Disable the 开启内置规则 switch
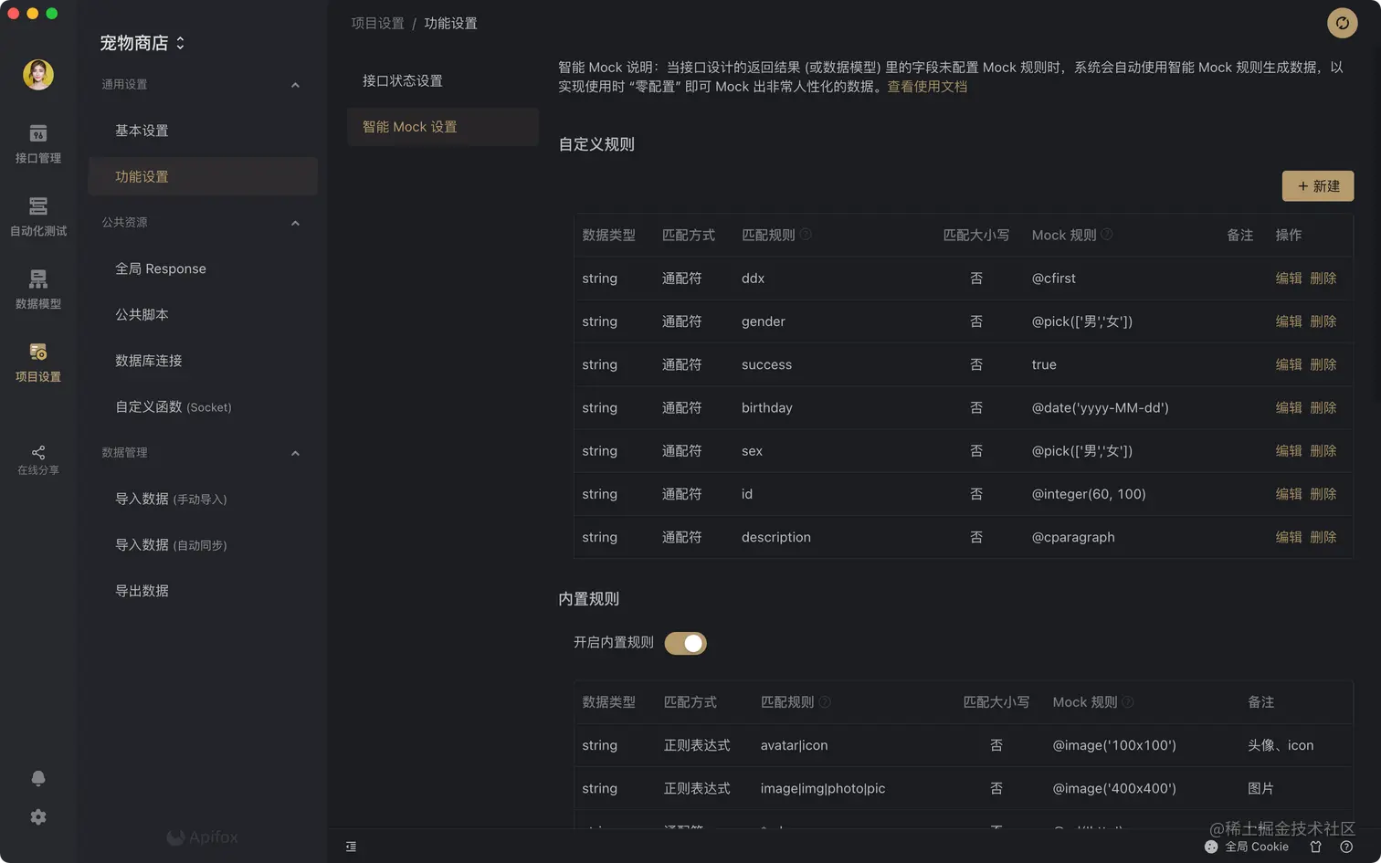 [x=685, y=643]
